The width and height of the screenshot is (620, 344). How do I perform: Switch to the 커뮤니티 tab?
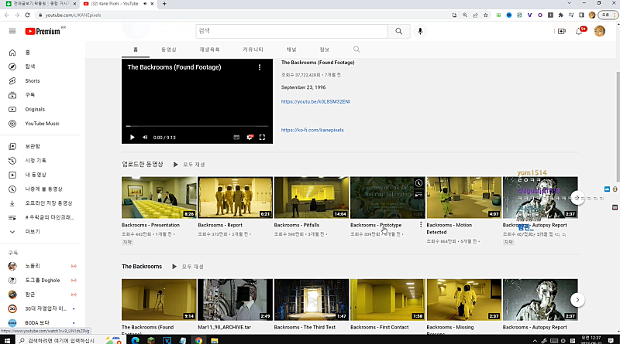point(255,49)
